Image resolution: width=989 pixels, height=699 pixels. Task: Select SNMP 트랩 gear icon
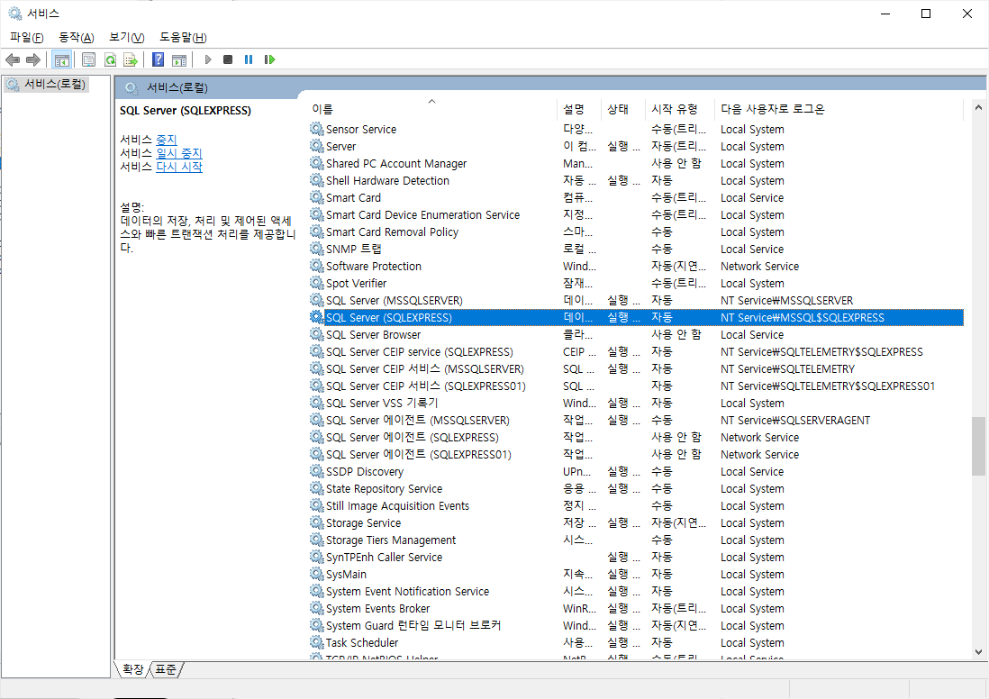pos(317,249)
